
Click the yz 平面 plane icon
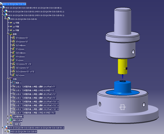11,27
